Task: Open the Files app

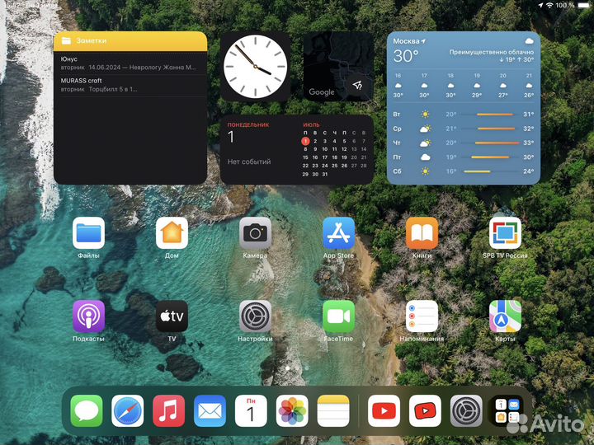Action: coord(88,233)
